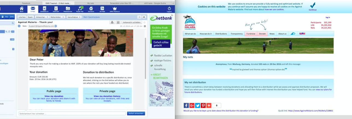Open the About us menu
This screenshot has width=352, height=119.
click(x=282, y=34)
